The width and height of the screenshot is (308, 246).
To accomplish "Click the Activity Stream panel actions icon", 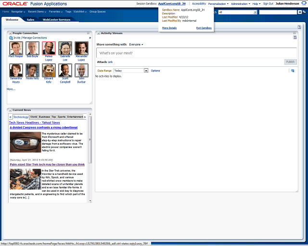I will pos(294,33).
